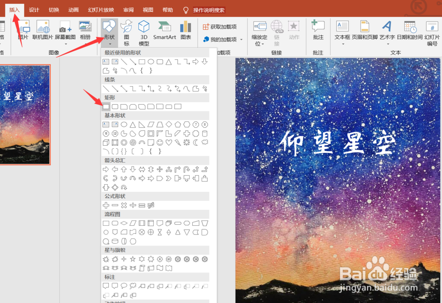Screen dimensions: 442x303
Task: Choose the cloud basic shape
Action: (205, 143)
